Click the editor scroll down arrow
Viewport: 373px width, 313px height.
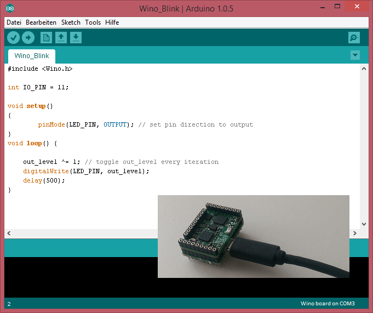tap(364, 224)
